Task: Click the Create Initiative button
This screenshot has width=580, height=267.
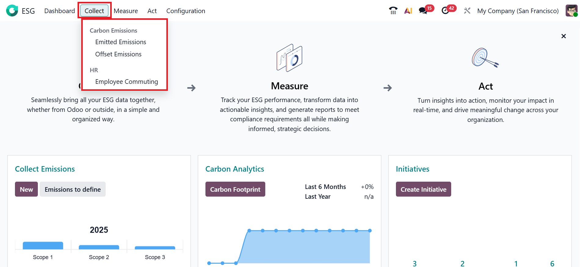Action: click(x=423, y=189)
